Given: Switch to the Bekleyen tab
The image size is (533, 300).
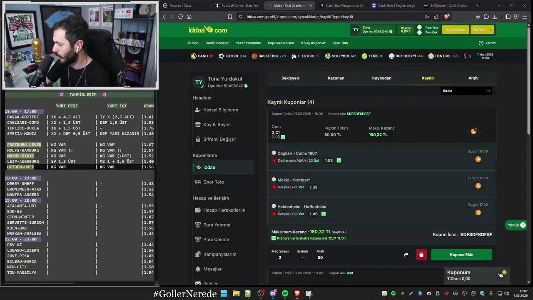Looking at the screenshot, I should (290, 78).
